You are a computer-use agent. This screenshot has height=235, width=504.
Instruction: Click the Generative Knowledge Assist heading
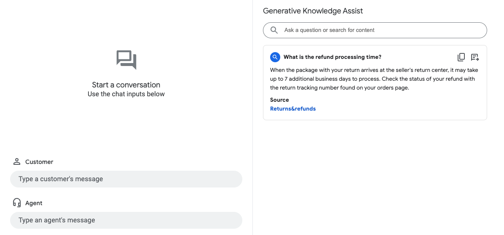pyautogui.click(x=313, y=11)
